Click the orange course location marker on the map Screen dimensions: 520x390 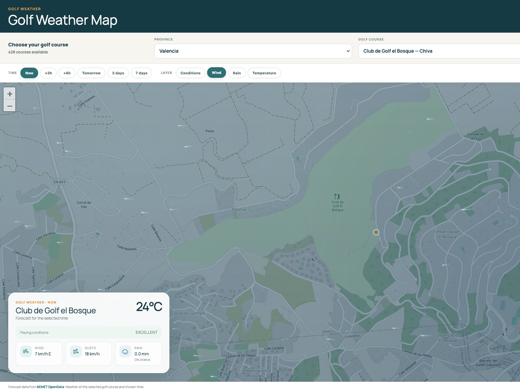tap(376, 232)
